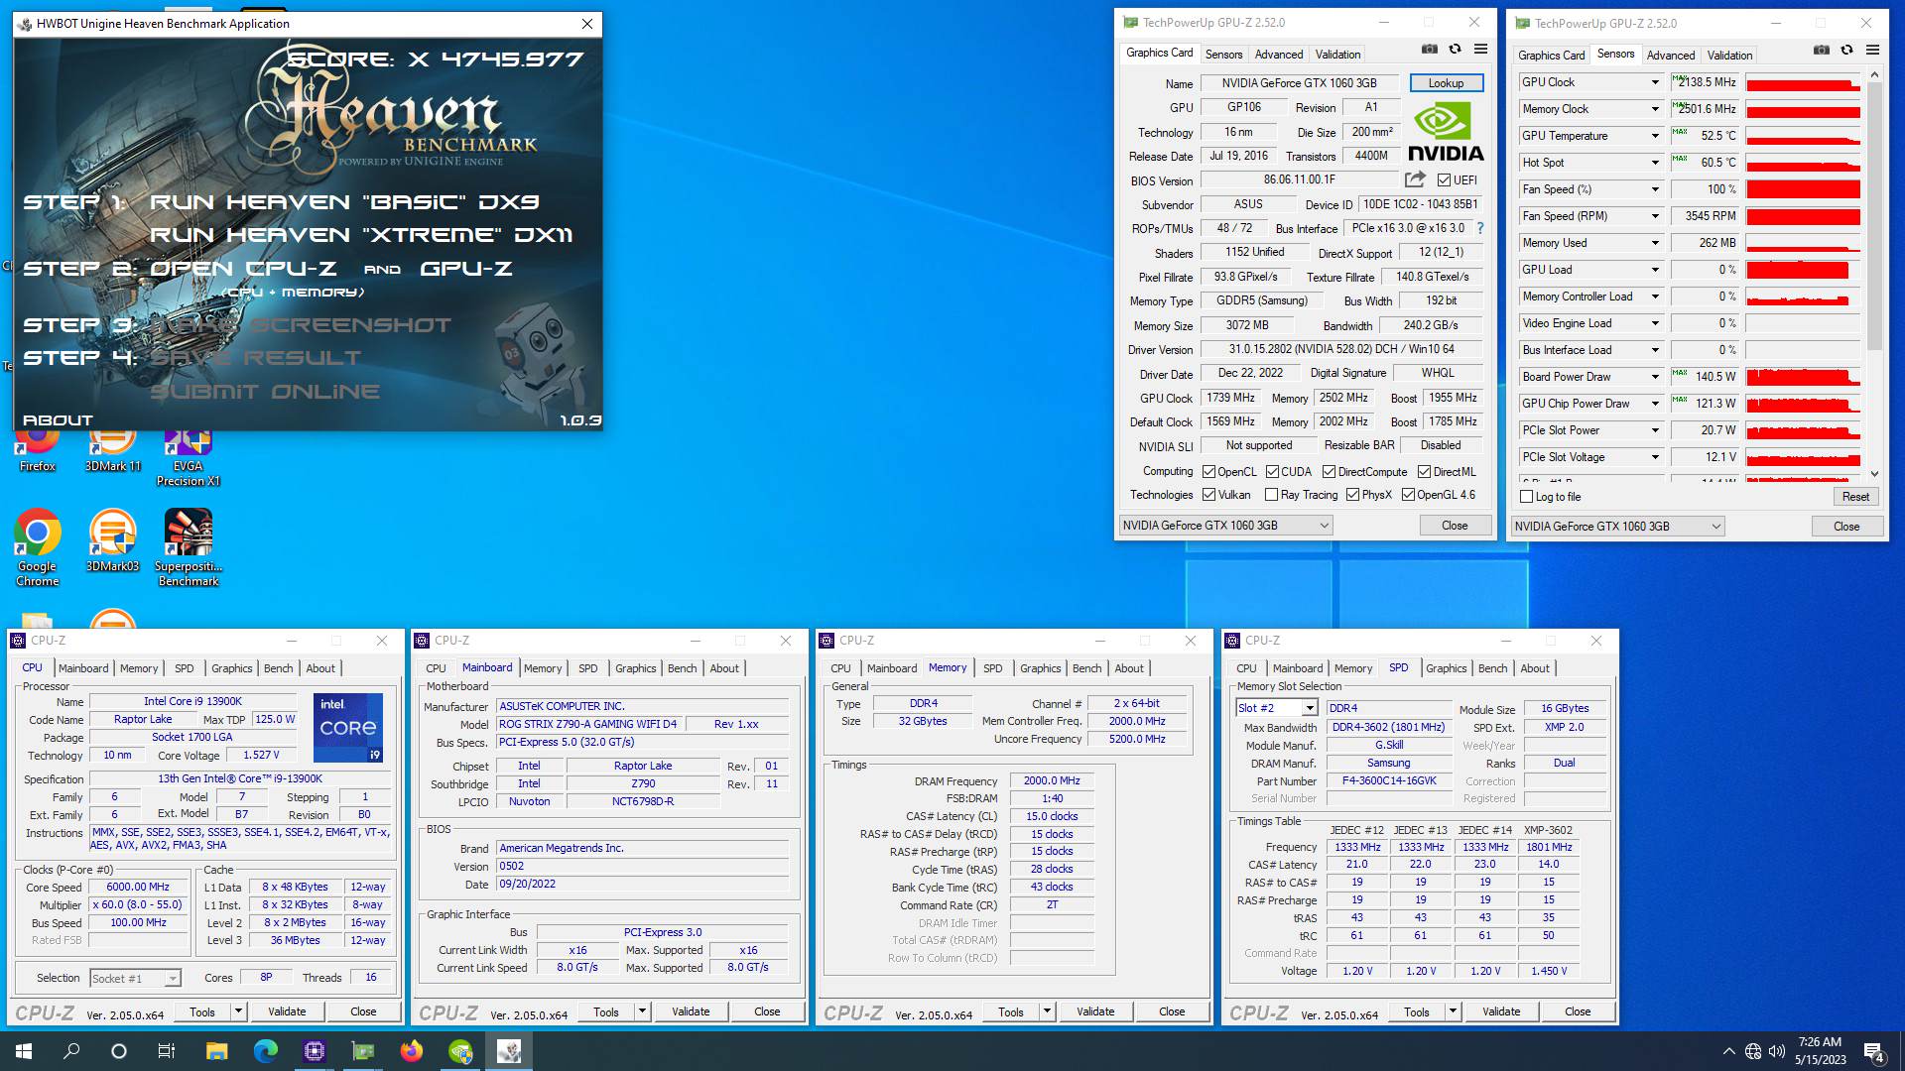Image resolution: width=1905 pixels, height=1071 pixels.
Task: Open 3DMark 11 desktop shortcut
Action: (113, 451)
